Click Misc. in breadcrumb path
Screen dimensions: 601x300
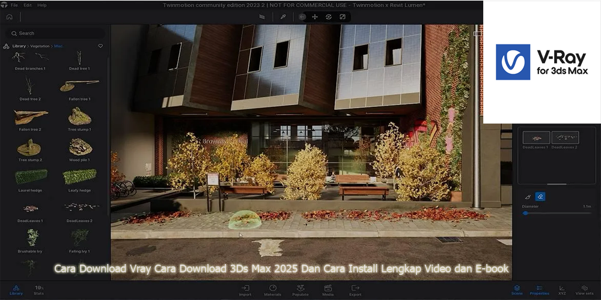[58, 46]
